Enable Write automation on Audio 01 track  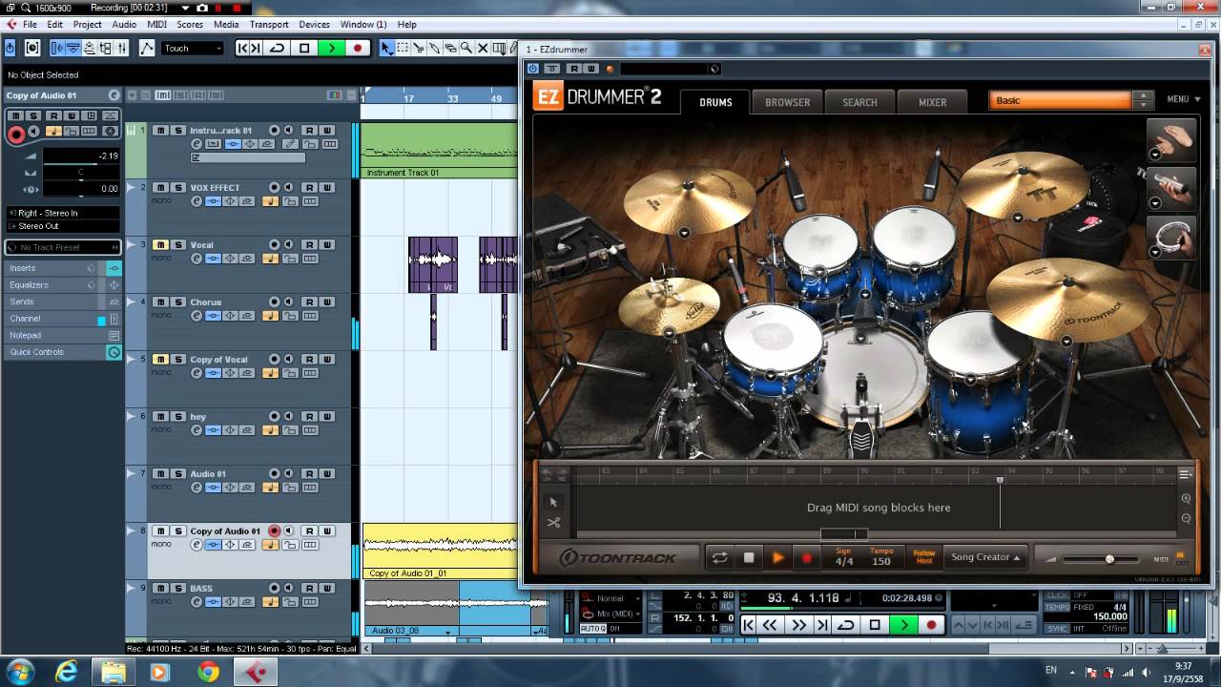(327, 474)
